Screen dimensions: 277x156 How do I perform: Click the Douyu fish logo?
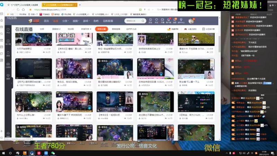[x=34, y=21]
